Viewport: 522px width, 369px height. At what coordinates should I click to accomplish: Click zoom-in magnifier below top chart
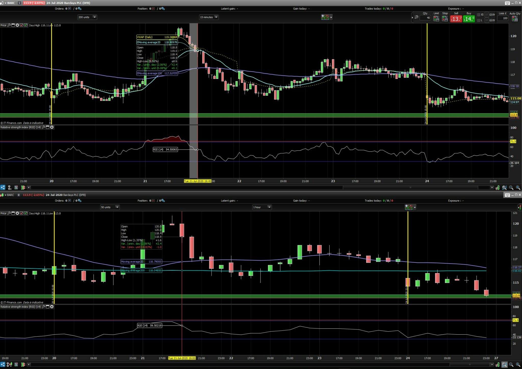click(518, 188)
